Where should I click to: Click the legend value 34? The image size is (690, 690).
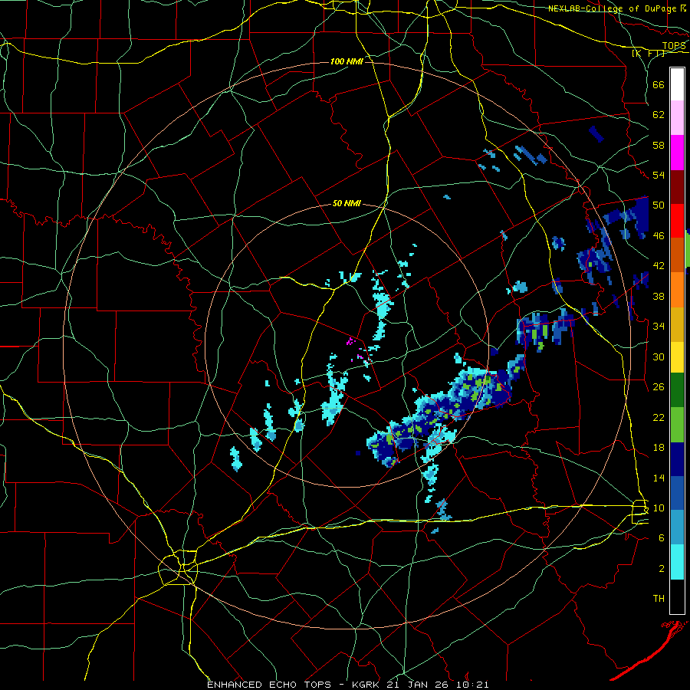[x=659, y=326]
